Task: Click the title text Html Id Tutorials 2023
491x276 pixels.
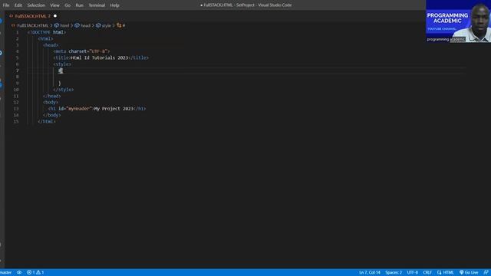Action: click(100, 58)
